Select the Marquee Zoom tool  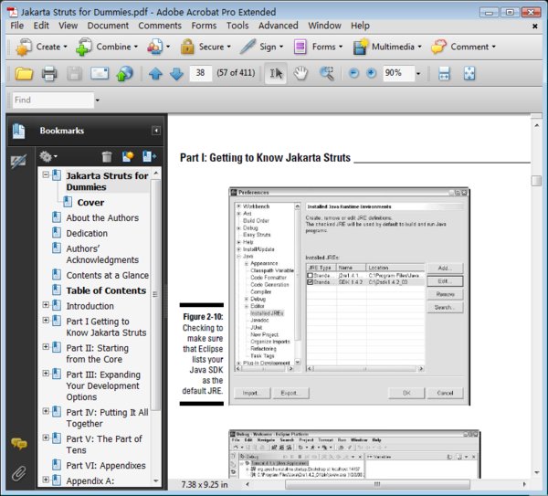coord(327,73)
